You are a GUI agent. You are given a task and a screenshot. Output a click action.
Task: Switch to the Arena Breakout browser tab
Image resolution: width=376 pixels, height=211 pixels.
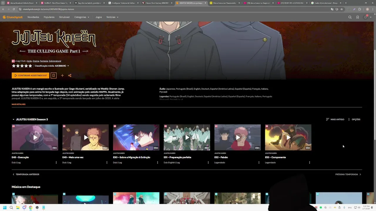[x=22, y=3]
